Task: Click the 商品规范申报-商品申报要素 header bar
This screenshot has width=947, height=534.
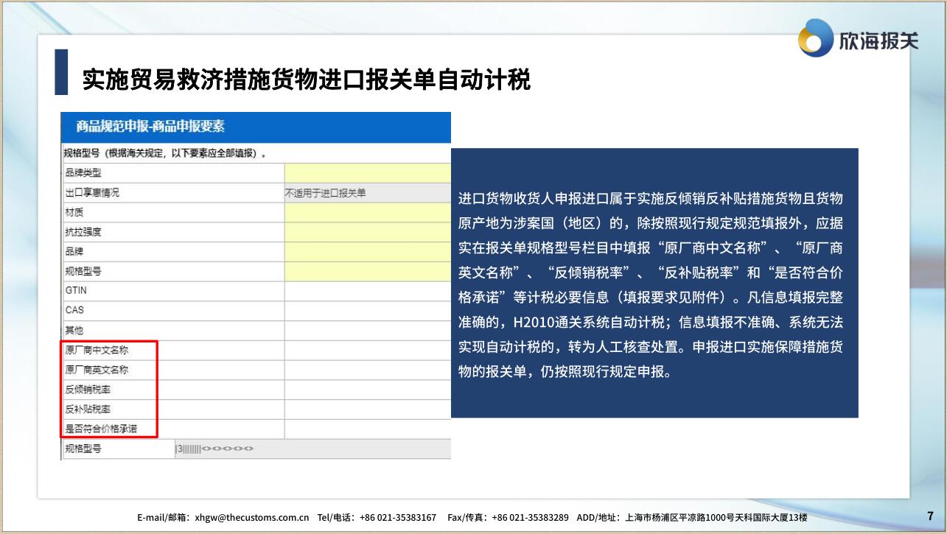Action: pyautogui.click(x=256, y=127)
